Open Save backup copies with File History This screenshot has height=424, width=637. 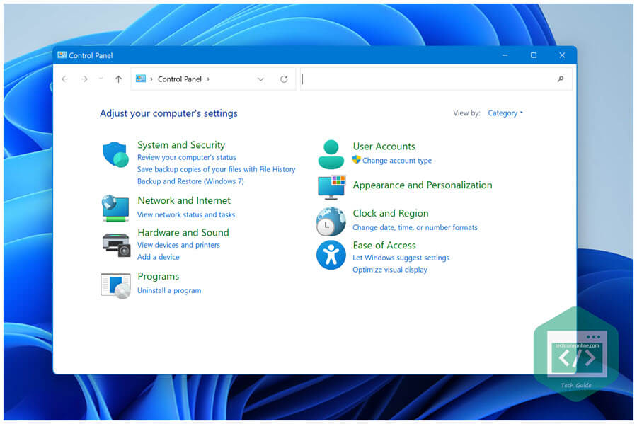coord(216,169)
